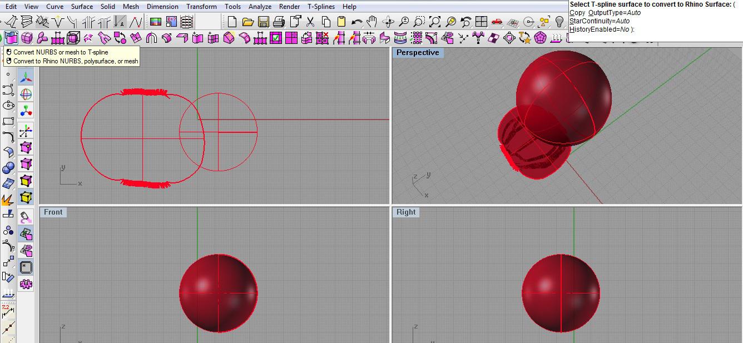Open the T-Splines menu
Viewport: 743px width, 343px height.
tap(321, 7)
